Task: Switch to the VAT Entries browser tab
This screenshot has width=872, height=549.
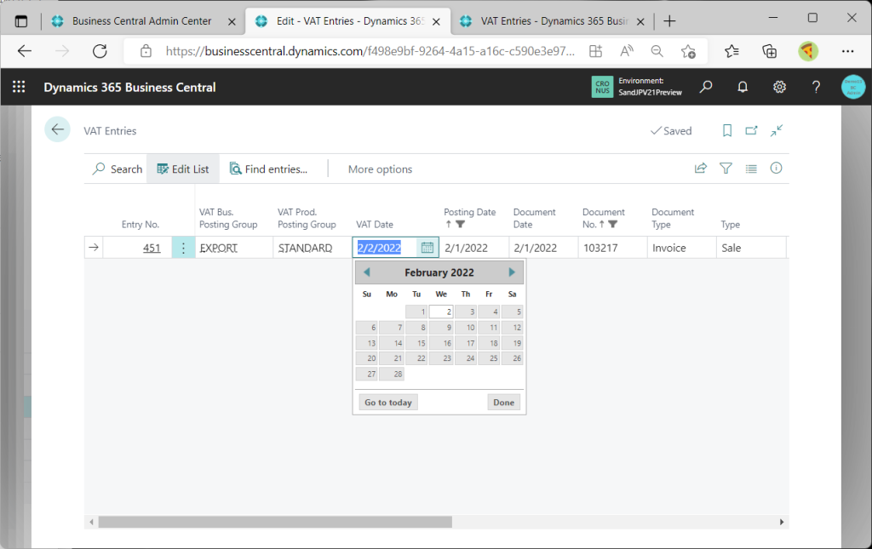Action: pos(553,21)
